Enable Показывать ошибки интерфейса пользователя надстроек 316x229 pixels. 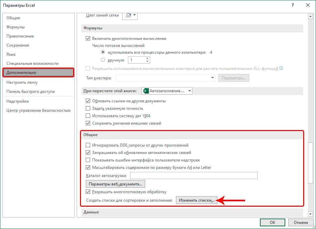[x=88, y=160]
